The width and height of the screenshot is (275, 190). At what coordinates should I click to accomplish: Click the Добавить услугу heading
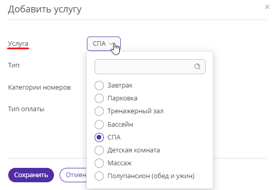click(x=45, y=9)
